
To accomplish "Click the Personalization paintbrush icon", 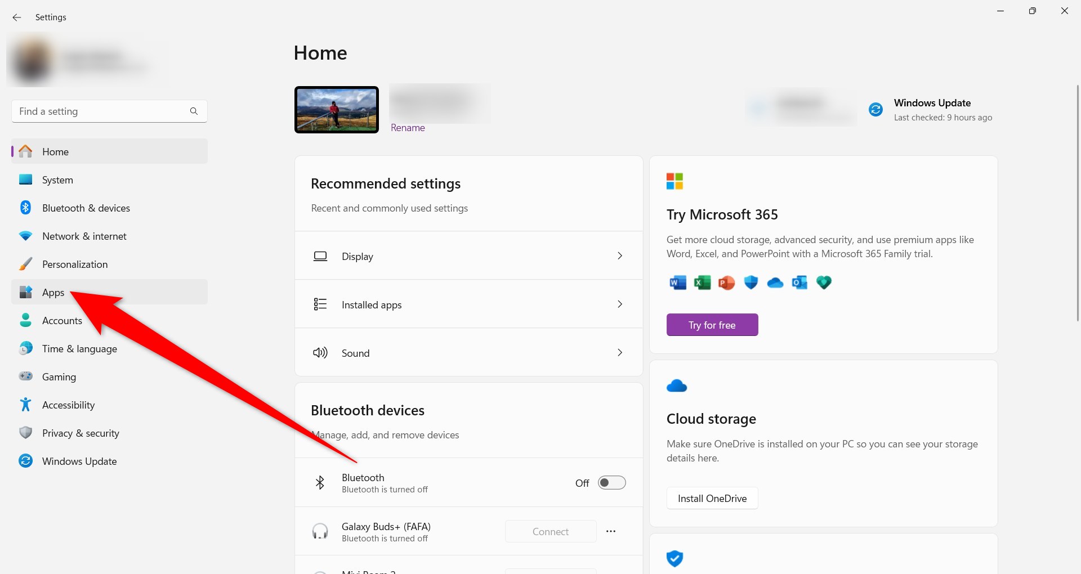I will 25,264.
